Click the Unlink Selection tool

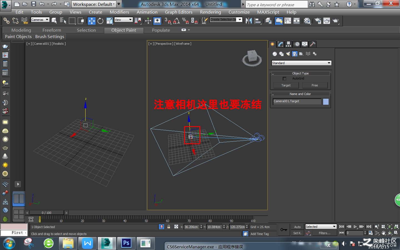click(x=15, y=21)
